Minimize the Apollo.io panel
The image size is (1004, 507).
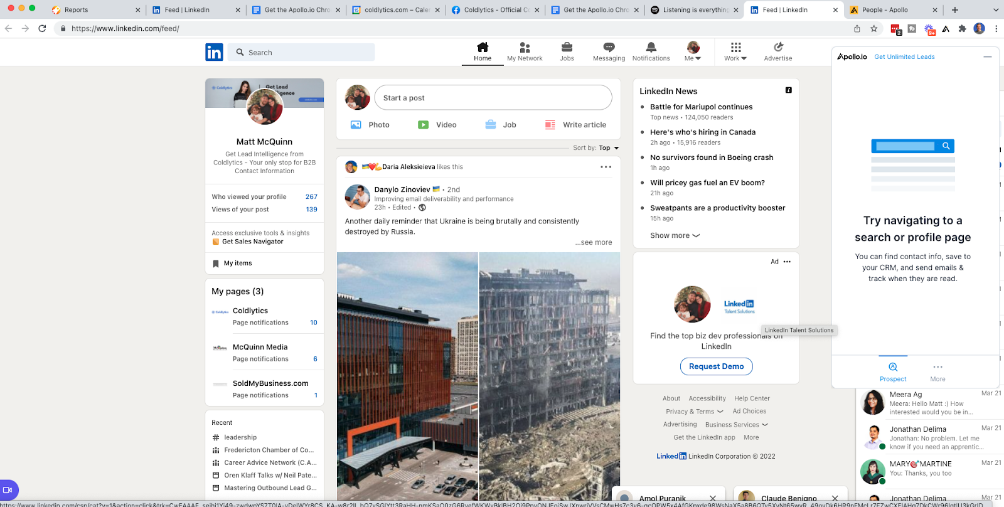tap(988, 56)
